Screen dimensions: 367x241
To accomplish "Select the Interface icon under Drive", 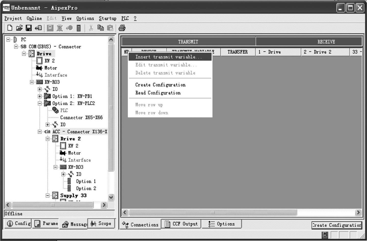I will coord(39,75).
